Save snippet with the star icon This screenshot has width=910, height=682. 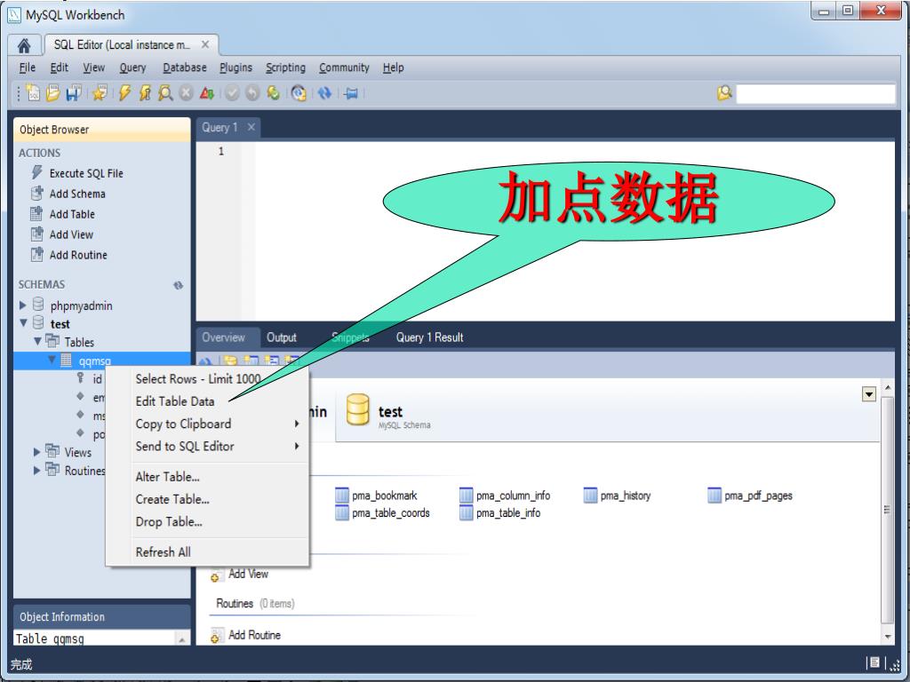[x=100, y=92]
